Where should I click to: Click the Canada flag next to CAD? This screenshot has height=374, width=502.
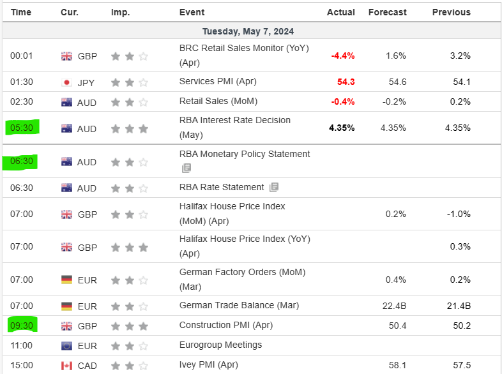66,366
